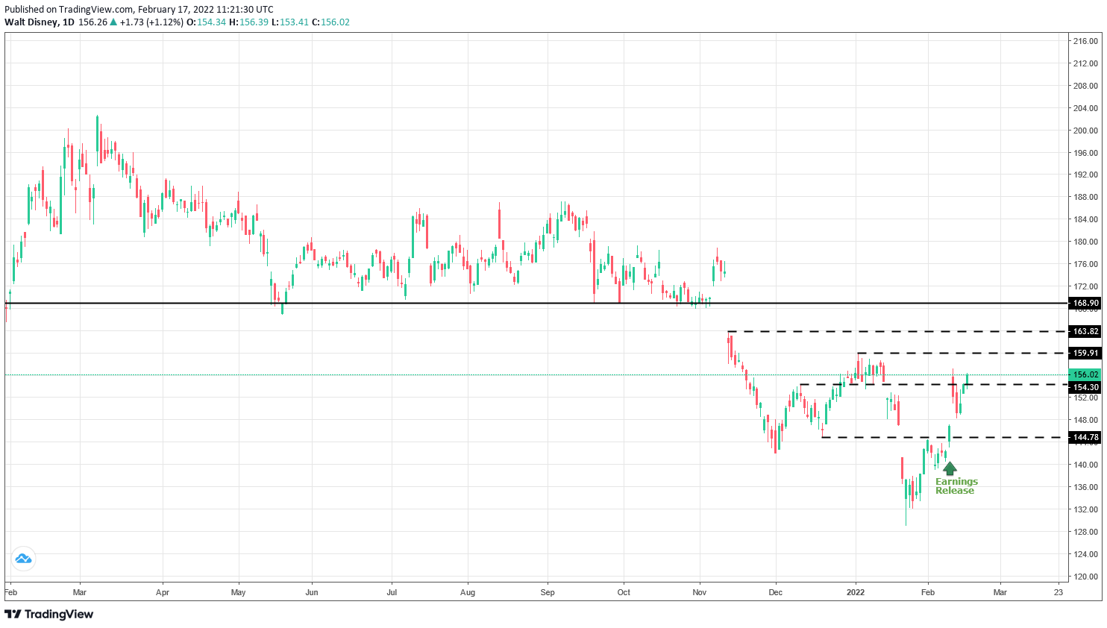Click the 23 date label on time axis
The width and height of the screenshot is (1107, 628).
point(1059,592)
